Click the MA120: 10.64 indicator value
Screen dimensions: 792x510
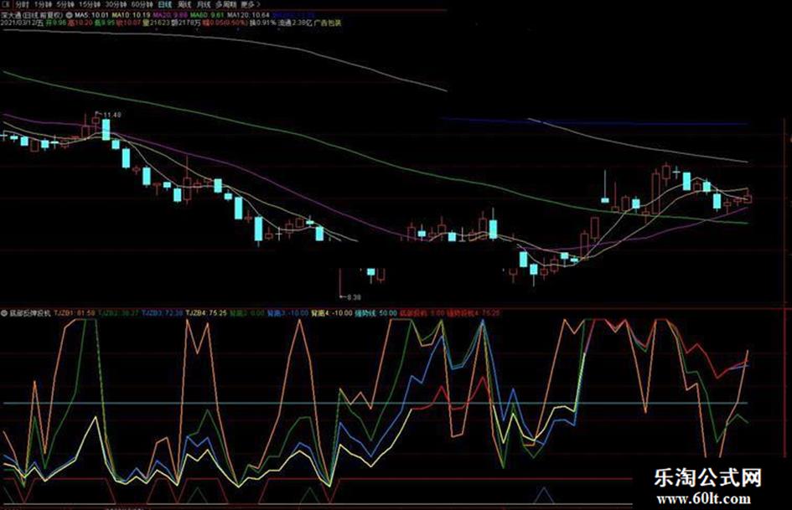point(248,15)
